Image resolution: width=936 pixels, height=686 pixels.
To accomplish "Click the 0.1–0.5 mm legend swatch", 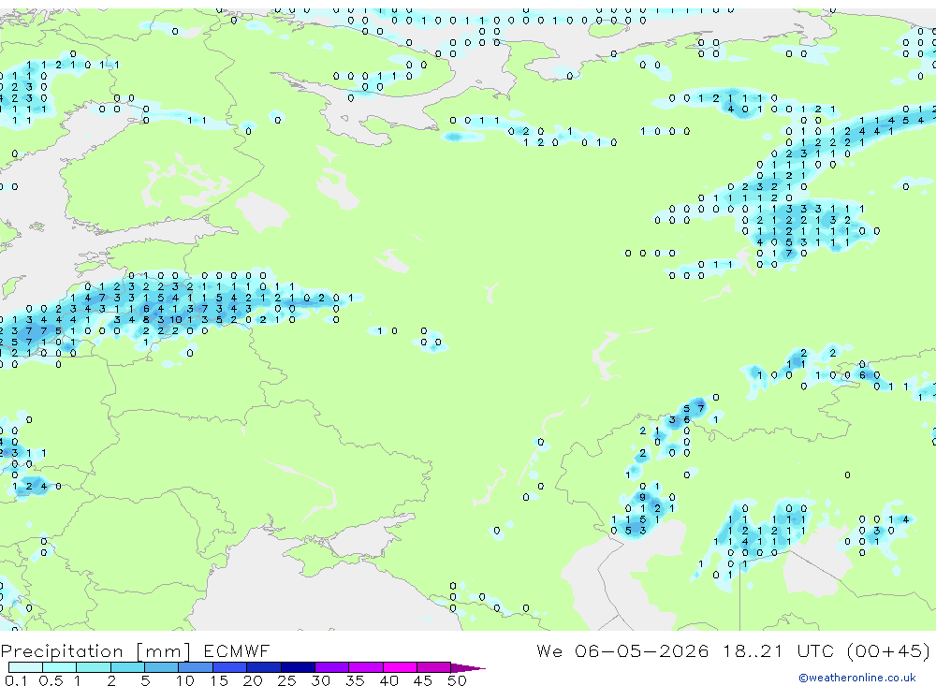I will 25,667.
